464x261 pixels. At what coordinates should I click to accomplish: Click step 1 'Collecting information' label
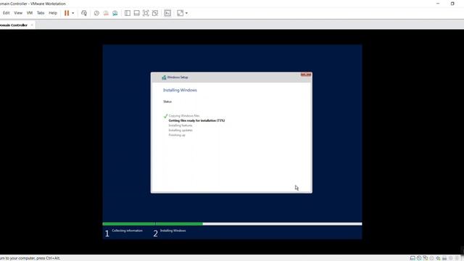click(128, 231)
